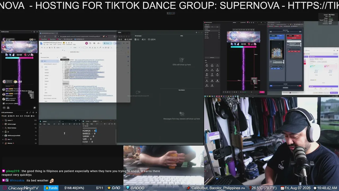Screen dimensions: 339x191
Task: Click the pink Go LIVE button
Action: point(262,92)
